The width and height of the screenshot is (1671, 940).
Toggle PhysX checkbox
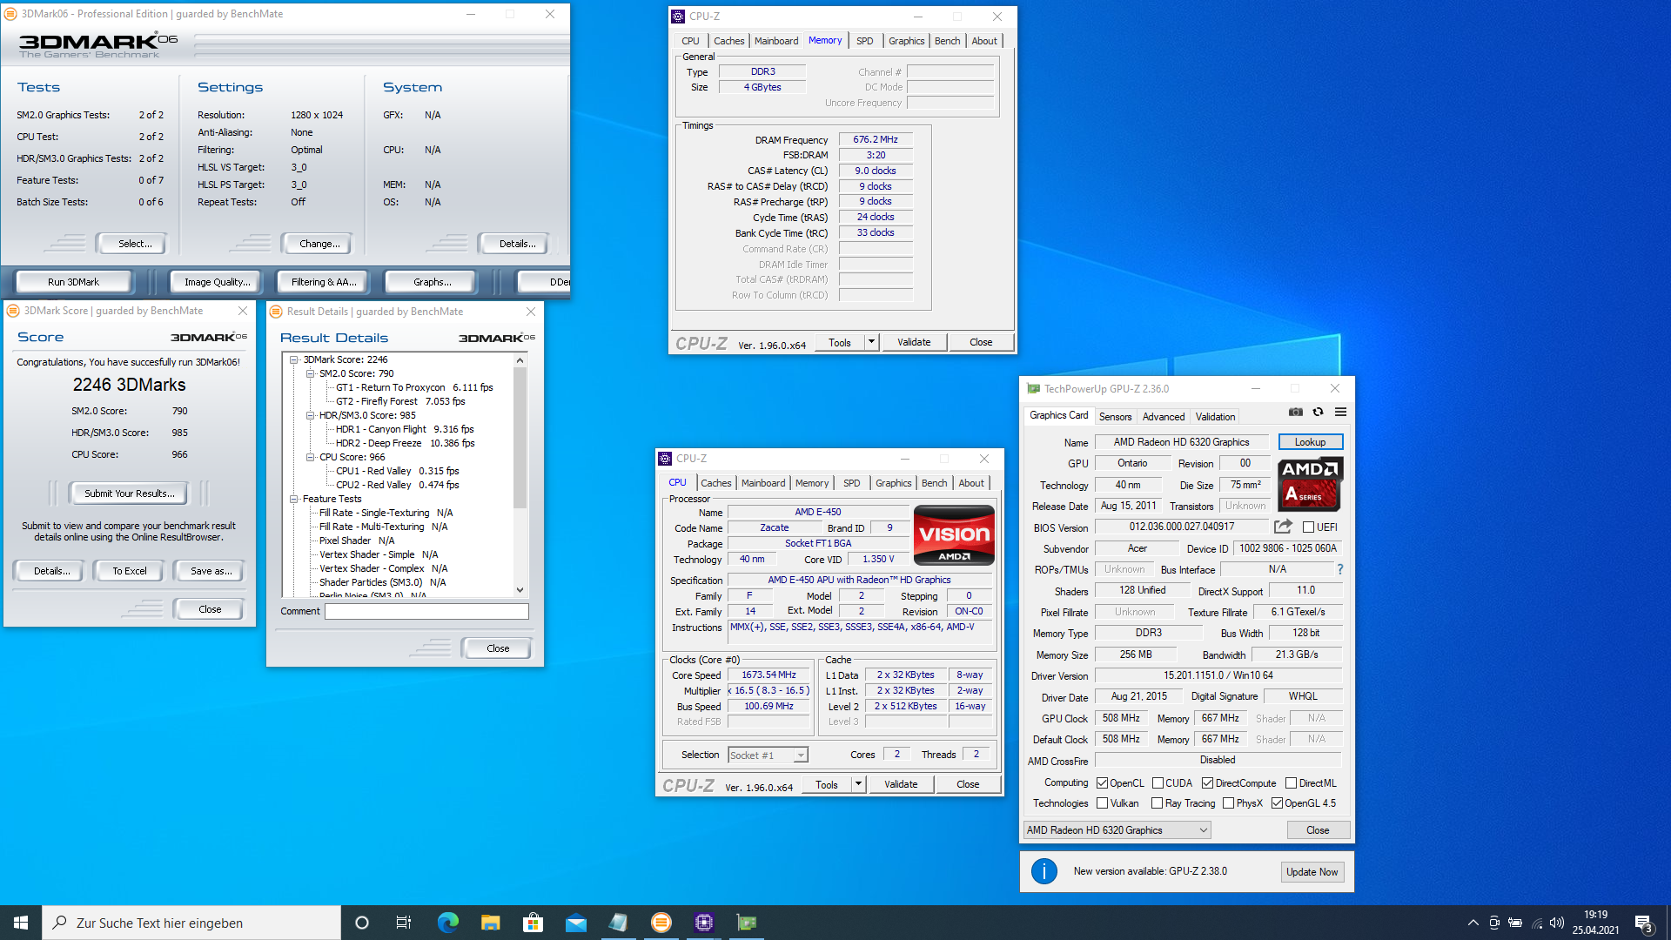(x=1228, y=803)
